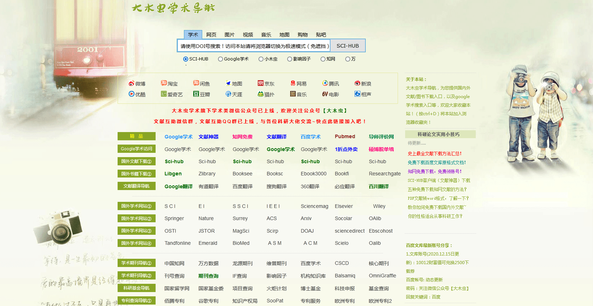Switch to the 视频 search tab
The height and width of the screenshot is (306, 593).
(248, 34)
